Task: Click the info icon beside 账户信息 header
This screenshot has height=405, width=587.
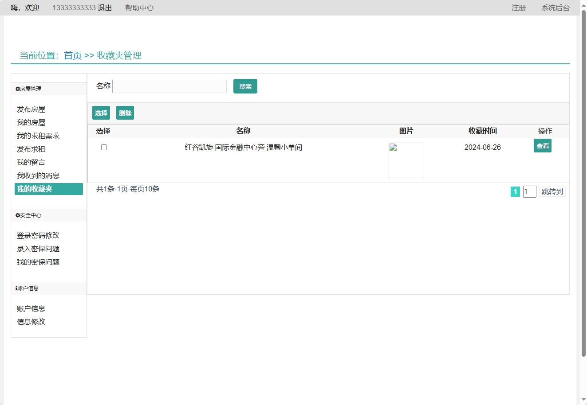Action: 16,288
